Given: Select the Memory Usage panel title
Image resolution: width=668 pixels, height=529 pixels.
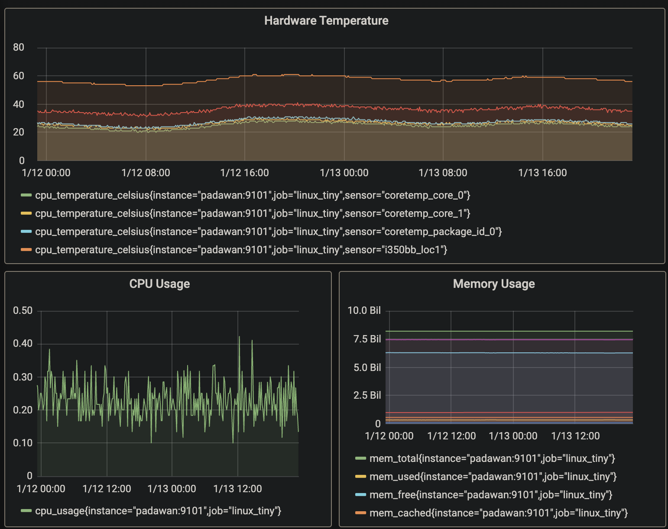Looking at the screenshot, I should 494,284.
